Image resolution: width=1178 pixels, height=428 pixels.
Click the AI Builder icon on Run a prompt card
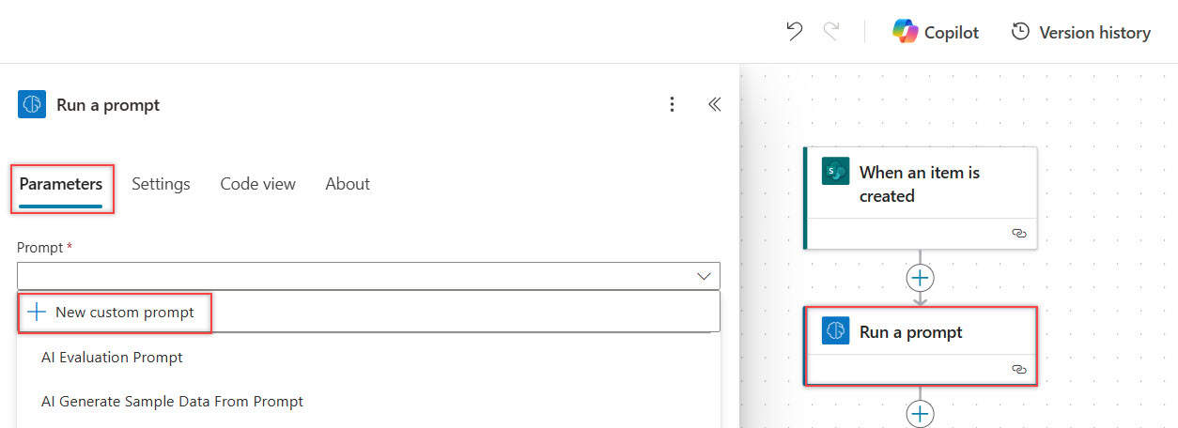[x=835, y=331]
